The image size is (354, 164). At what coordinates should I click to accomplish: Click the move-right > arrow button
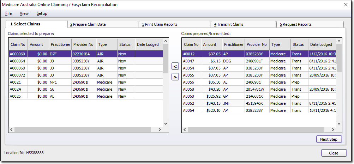click(x=175, y=77)
